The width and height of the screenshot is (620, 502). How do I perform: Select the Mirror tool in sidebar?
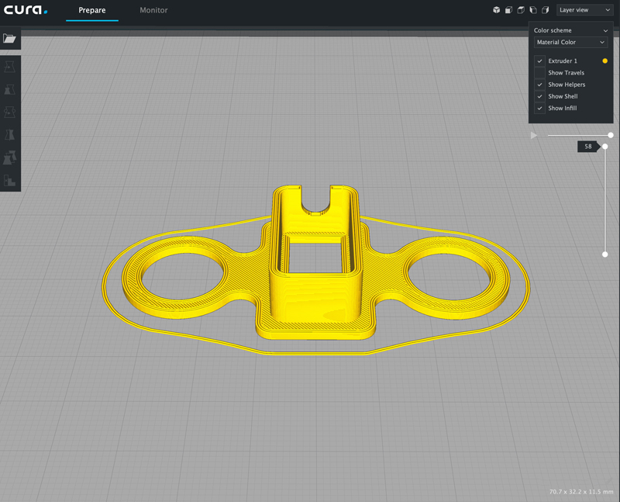[x=10, y=135]
